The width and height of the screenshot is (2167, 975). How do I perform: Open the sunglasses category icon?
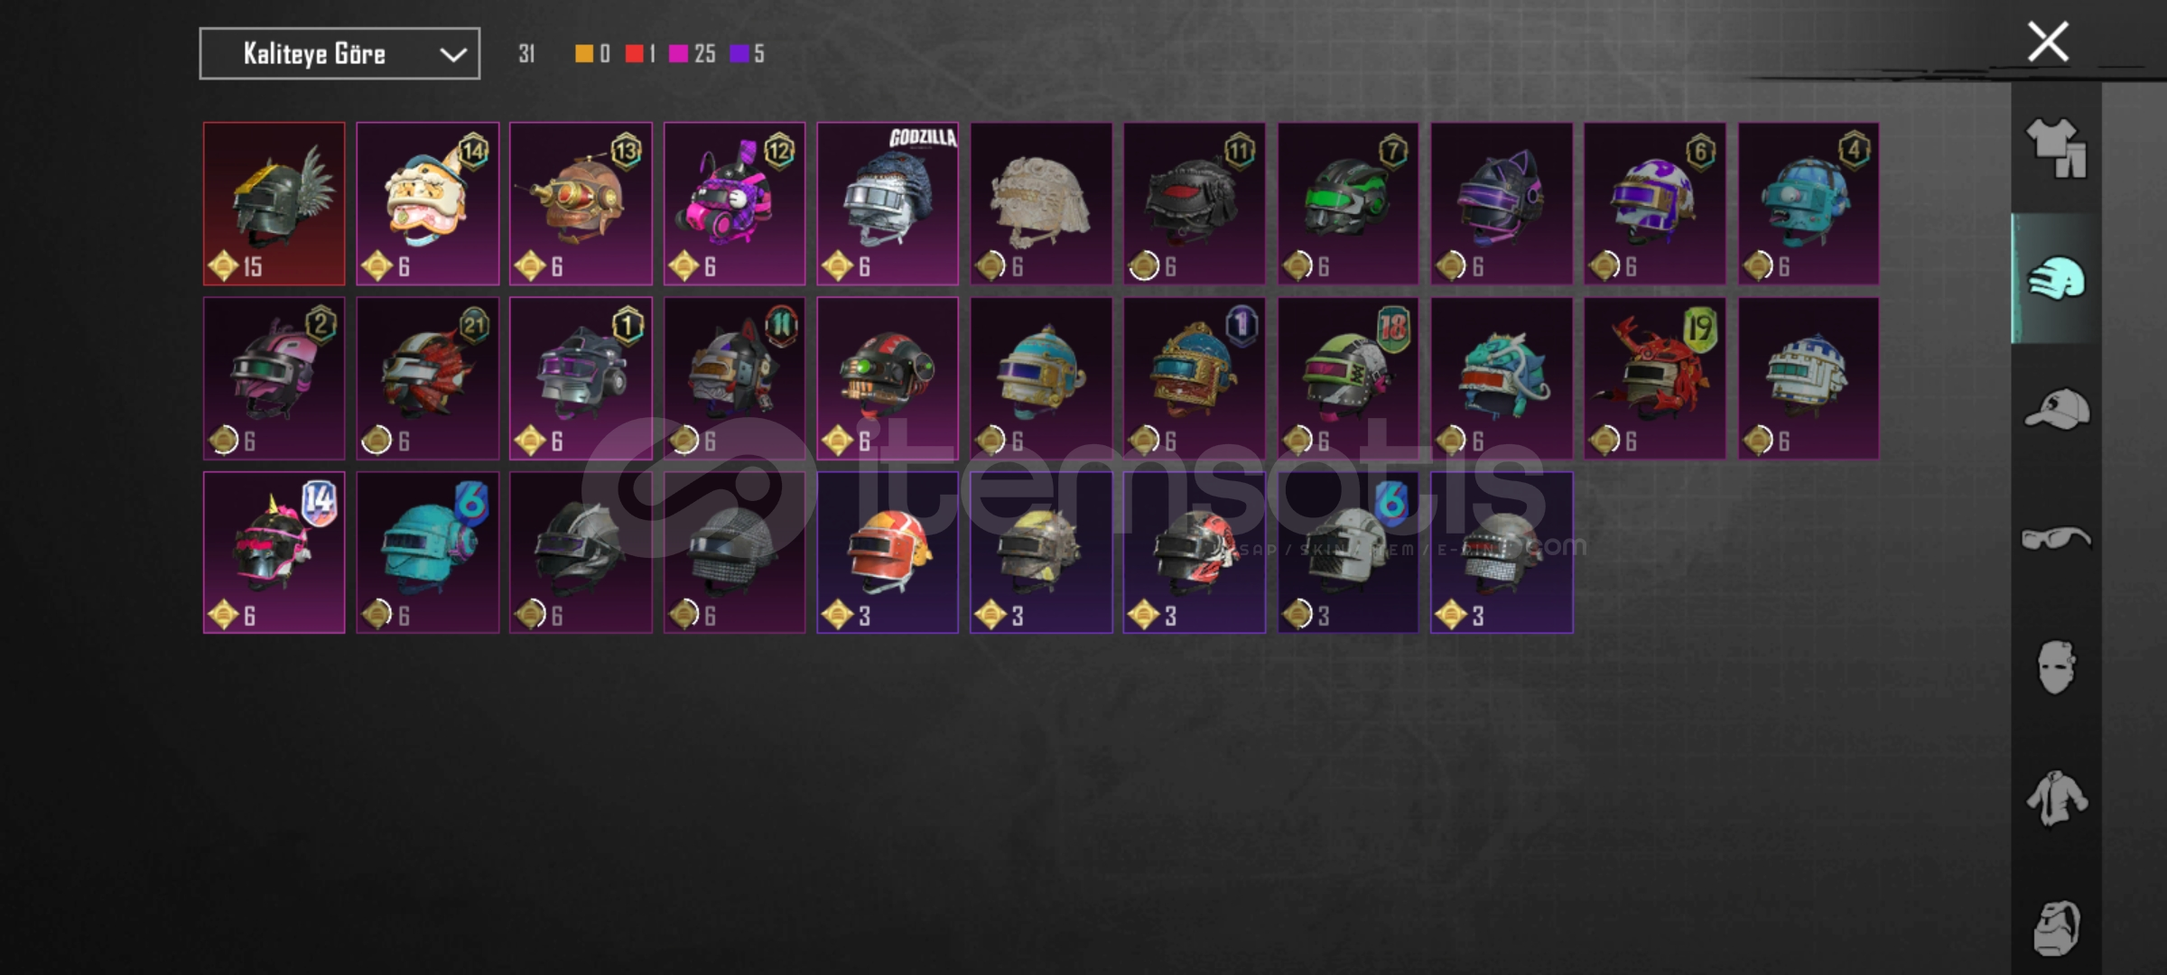(2056, 539)
